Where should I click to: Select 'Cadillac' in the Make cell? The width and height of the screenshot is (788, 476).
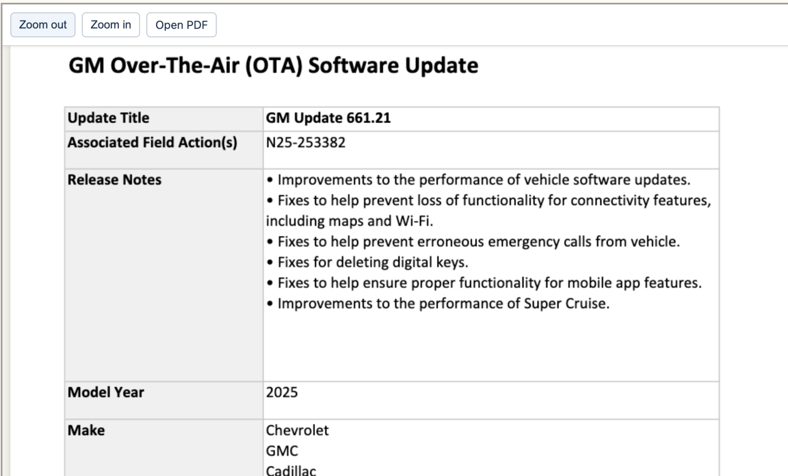click(291, 471)
